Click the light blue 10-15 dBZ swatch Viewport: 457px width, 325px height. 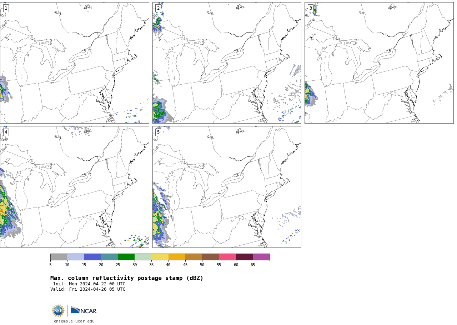(x=75, y=257)
